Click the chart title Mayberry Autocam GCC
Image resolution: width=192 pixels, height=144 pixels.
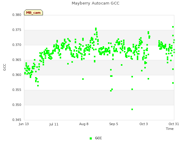coord(95,3)
